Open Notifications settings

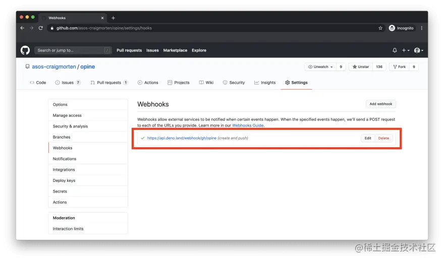point(88,159)
